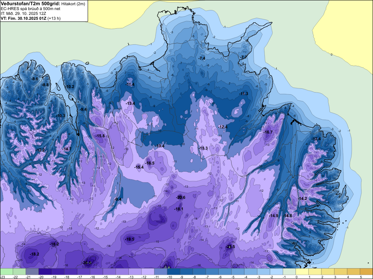Select the legend label -7
The image size is (373, 279).
pos(207,277)
